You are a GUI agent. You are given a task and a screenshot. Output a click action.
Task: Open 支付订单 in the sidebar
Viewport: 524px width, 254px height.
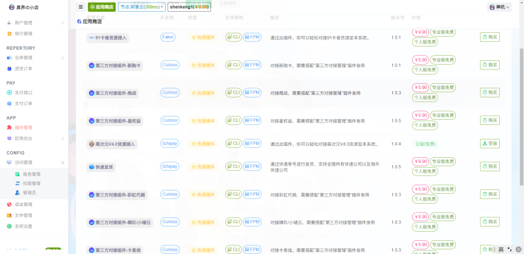[24, 103]
